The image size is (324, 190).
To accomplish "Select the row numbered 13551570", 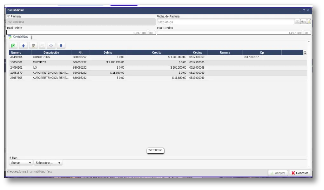I will click(158, 73).
